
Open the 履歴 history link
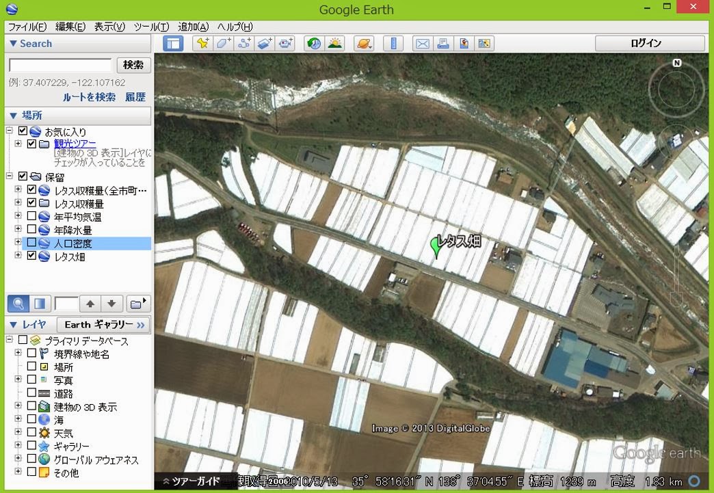point(135,97)
